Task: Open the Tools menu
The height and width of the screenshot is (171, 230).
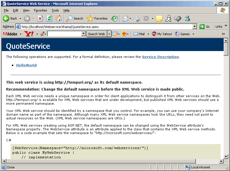Action: (x=55, y=10)
